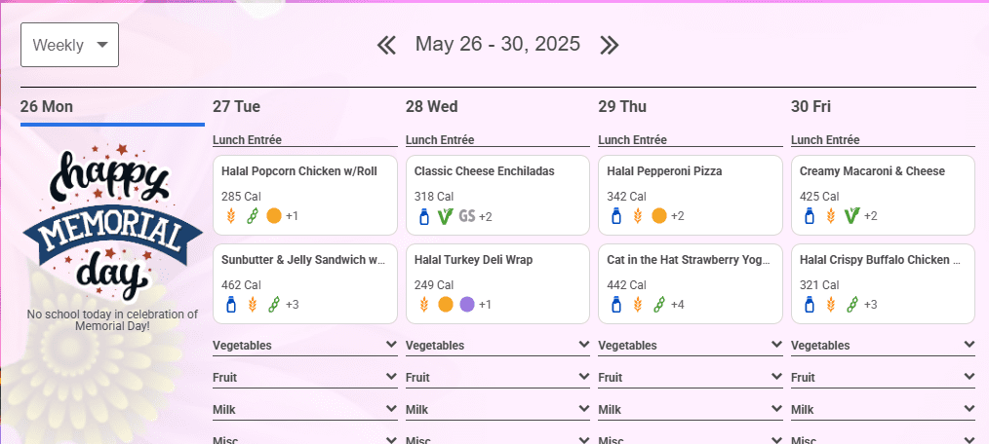This screenshot has height=444, width=989.
Task: Click purple circle icon on Halal Turkey Deli Wrap
Action: click(x=467, y=304)
